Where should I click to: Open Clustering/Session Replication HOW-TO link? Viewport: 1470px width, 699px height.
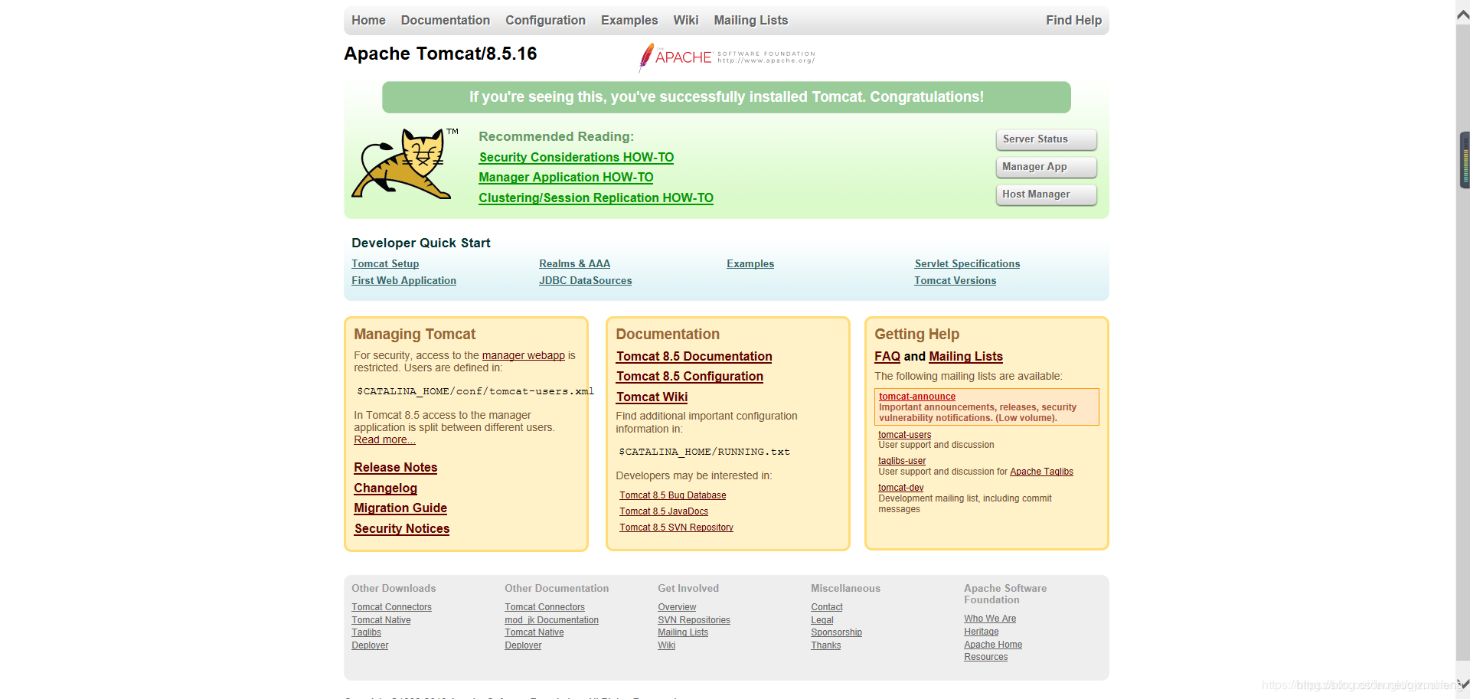[x=596, y=198]
